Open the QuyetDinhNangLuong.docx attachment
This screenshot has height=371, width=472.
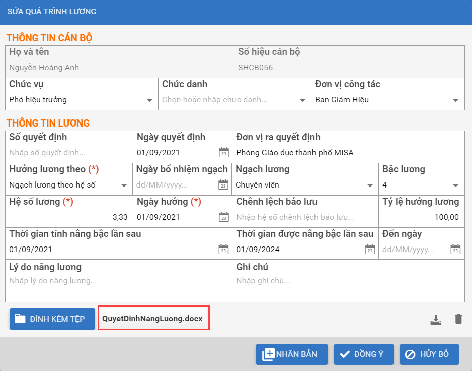coord(153,319)
